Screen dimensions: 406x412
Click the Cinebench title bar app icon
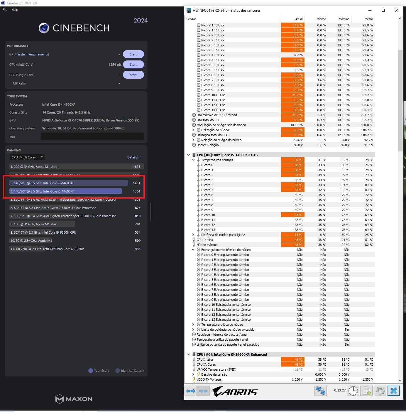pos(3,3)
